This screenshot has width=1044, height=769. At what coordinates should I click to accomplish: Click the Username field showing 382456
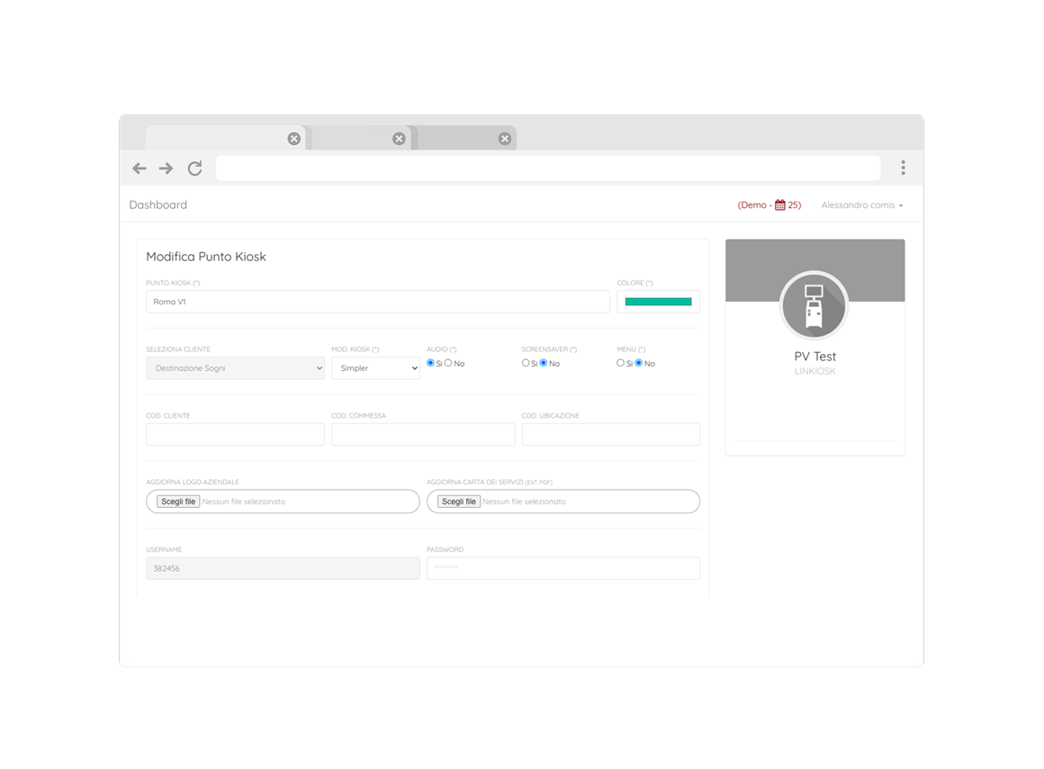[283, 568]
